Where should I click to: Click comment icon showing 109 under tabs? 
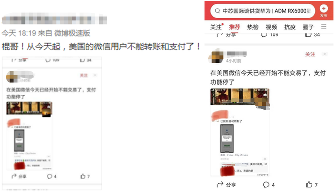[264, 35]
